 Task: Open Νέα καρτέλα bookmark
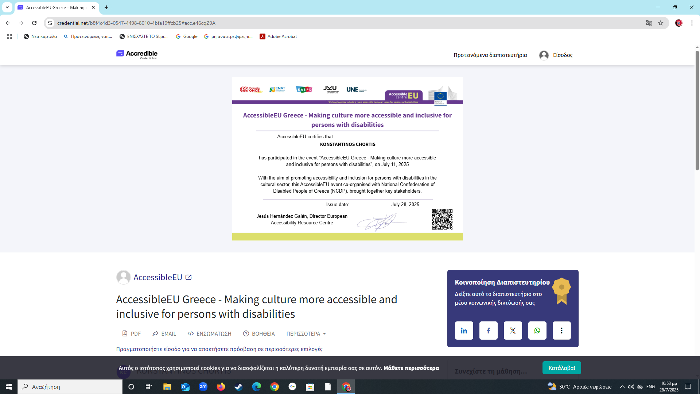coord(40,36)
